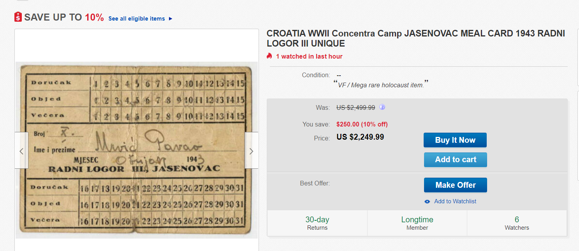This screenshot has width=579, height=251.
Task: Open the 'See all eligible items' link
Action: (x=137, y=19)
